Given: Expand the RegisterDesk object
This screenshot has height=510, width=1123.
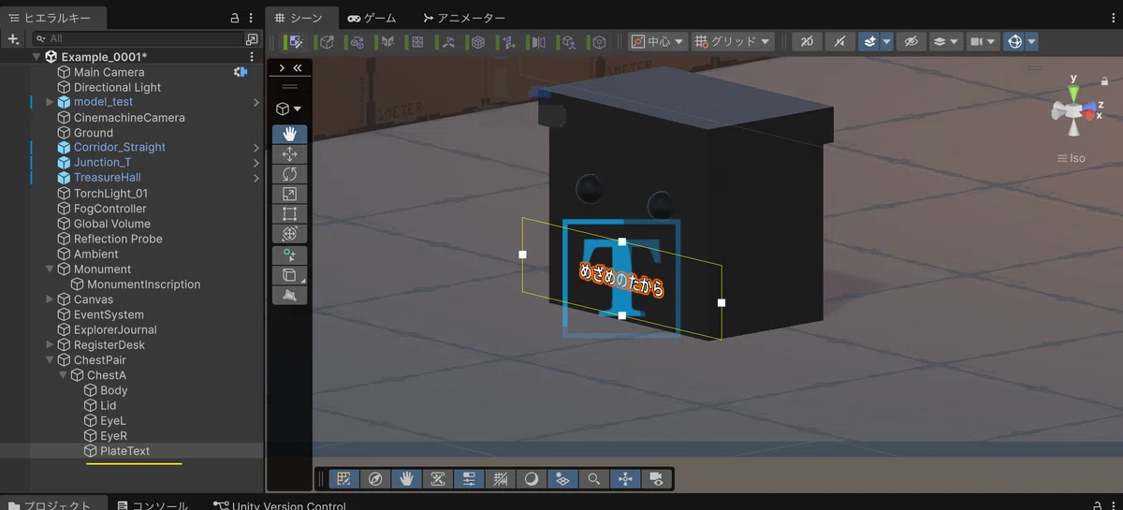Looking at the screenshot, I should pos(51,345).
